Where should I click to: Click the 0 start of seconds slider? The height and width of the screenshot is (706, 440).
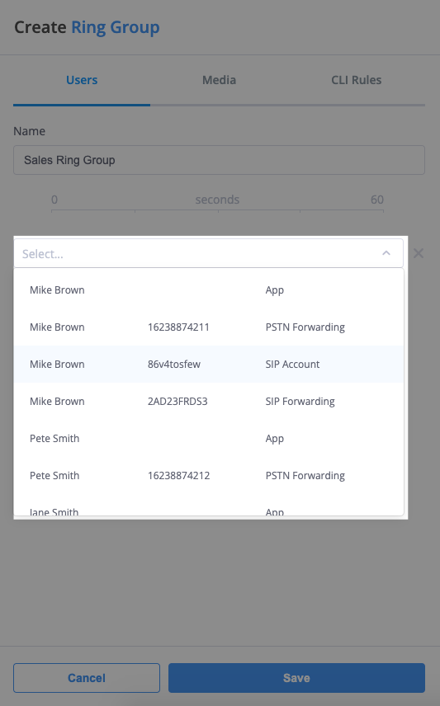coord(54,200)
